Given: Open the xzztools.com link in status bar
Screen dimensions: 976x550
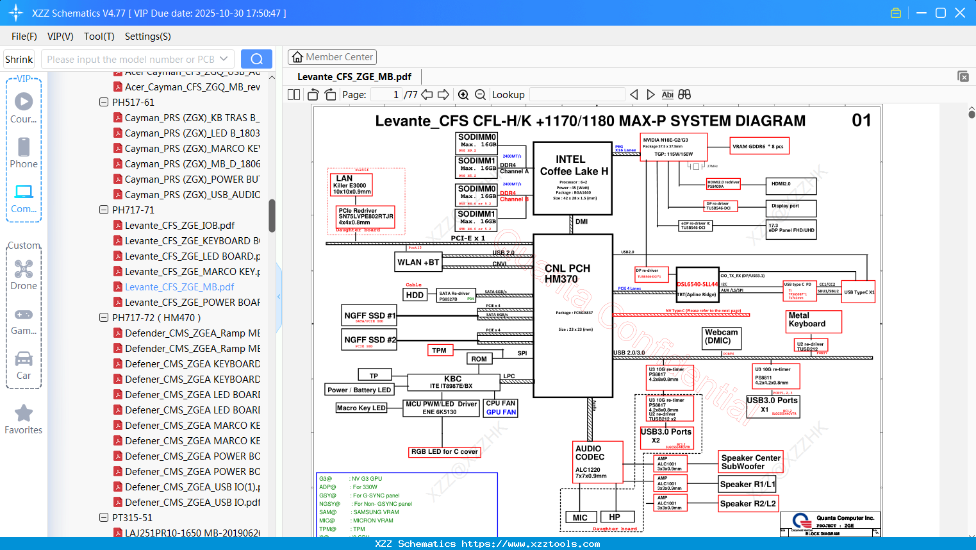Looking at the screenshot, I should click(531, 544).
